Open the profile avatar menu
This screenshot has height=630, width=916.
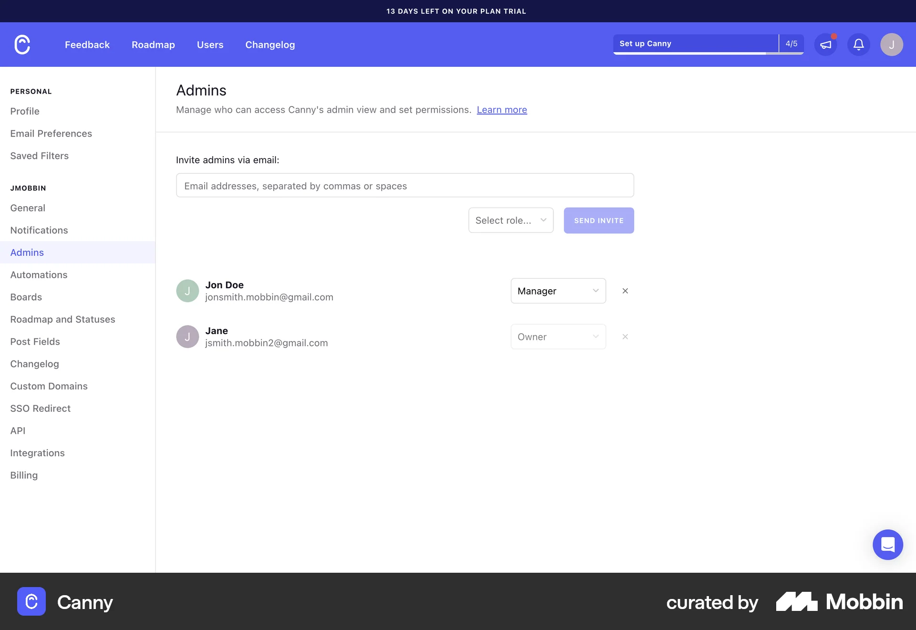892,44
